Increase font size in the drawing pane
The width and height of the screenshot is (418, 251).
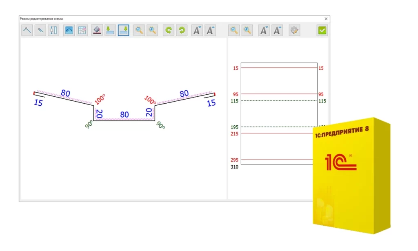pos(210,30)
